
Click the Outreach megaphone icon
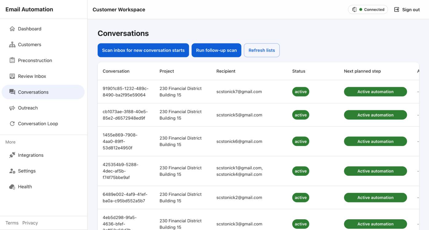coord(12,108)
